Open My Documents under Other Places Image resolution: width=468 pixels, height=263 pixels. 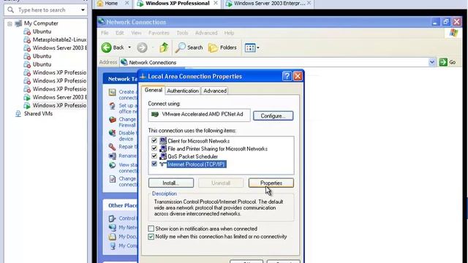tap(128, 237)
